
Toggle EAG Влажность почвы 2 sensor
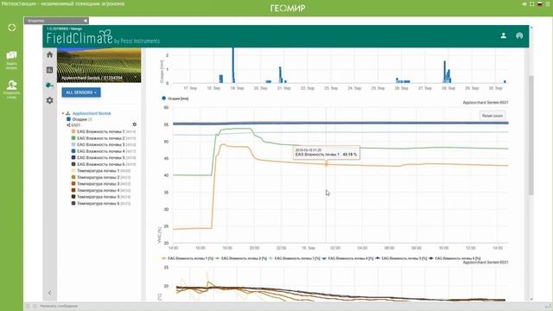73,138
